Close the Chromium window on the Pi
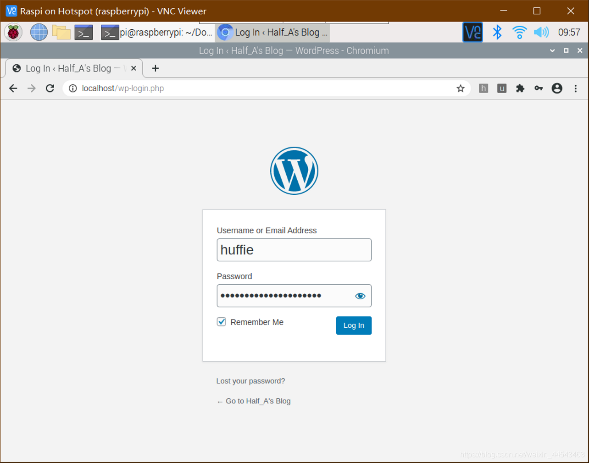This screenshot has width=589, height=463. click(580, 51)
